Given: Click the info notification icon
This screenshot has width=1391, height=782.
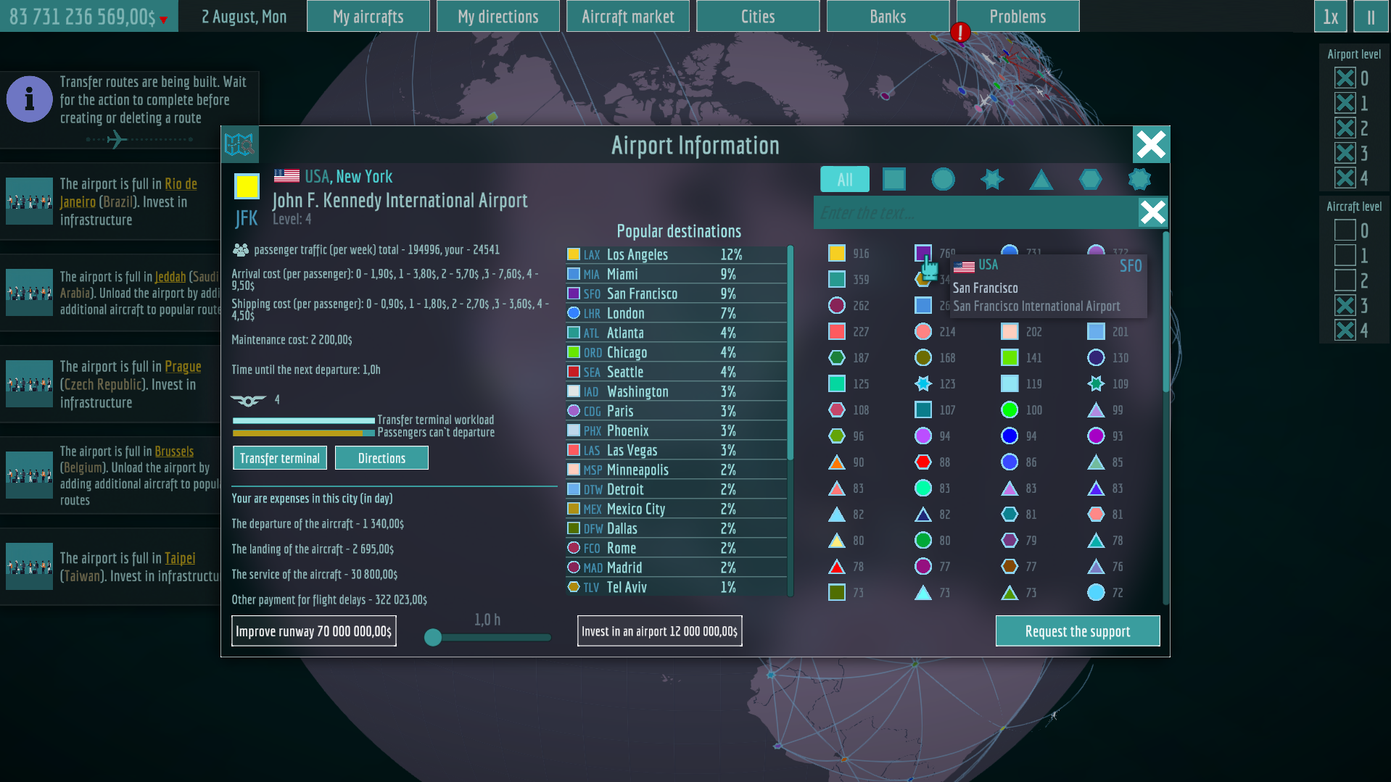Looking at the screenshot, I should click(29, 99).
